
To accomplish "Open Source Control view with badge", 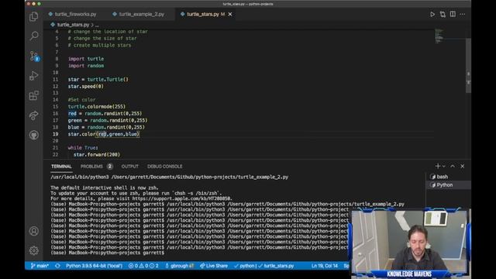I will point(34,56).
